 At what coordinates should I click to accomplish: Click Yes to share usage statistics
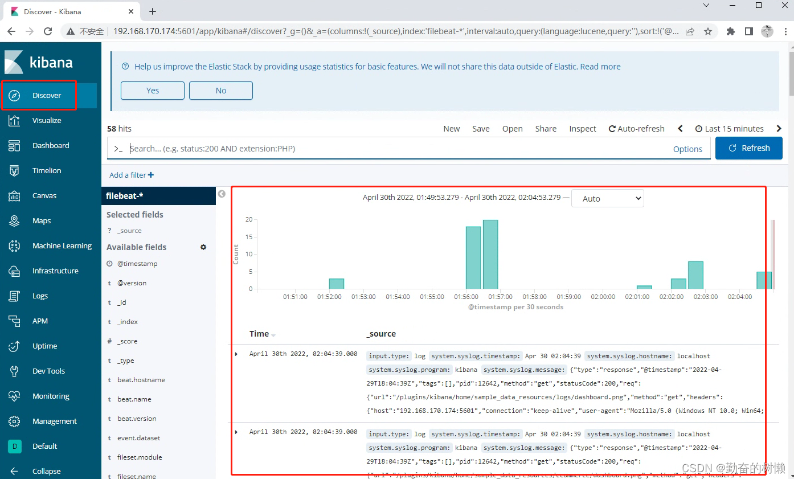(153, 91)
